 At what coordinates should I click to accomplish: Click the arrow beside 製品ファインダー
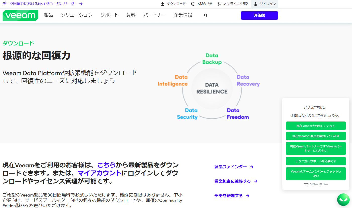tap(252, 167)
